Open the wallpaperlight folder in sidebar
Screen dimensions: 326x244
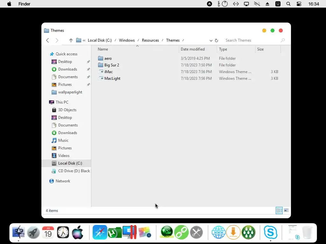pyautogui.click(x=70, y=92)
